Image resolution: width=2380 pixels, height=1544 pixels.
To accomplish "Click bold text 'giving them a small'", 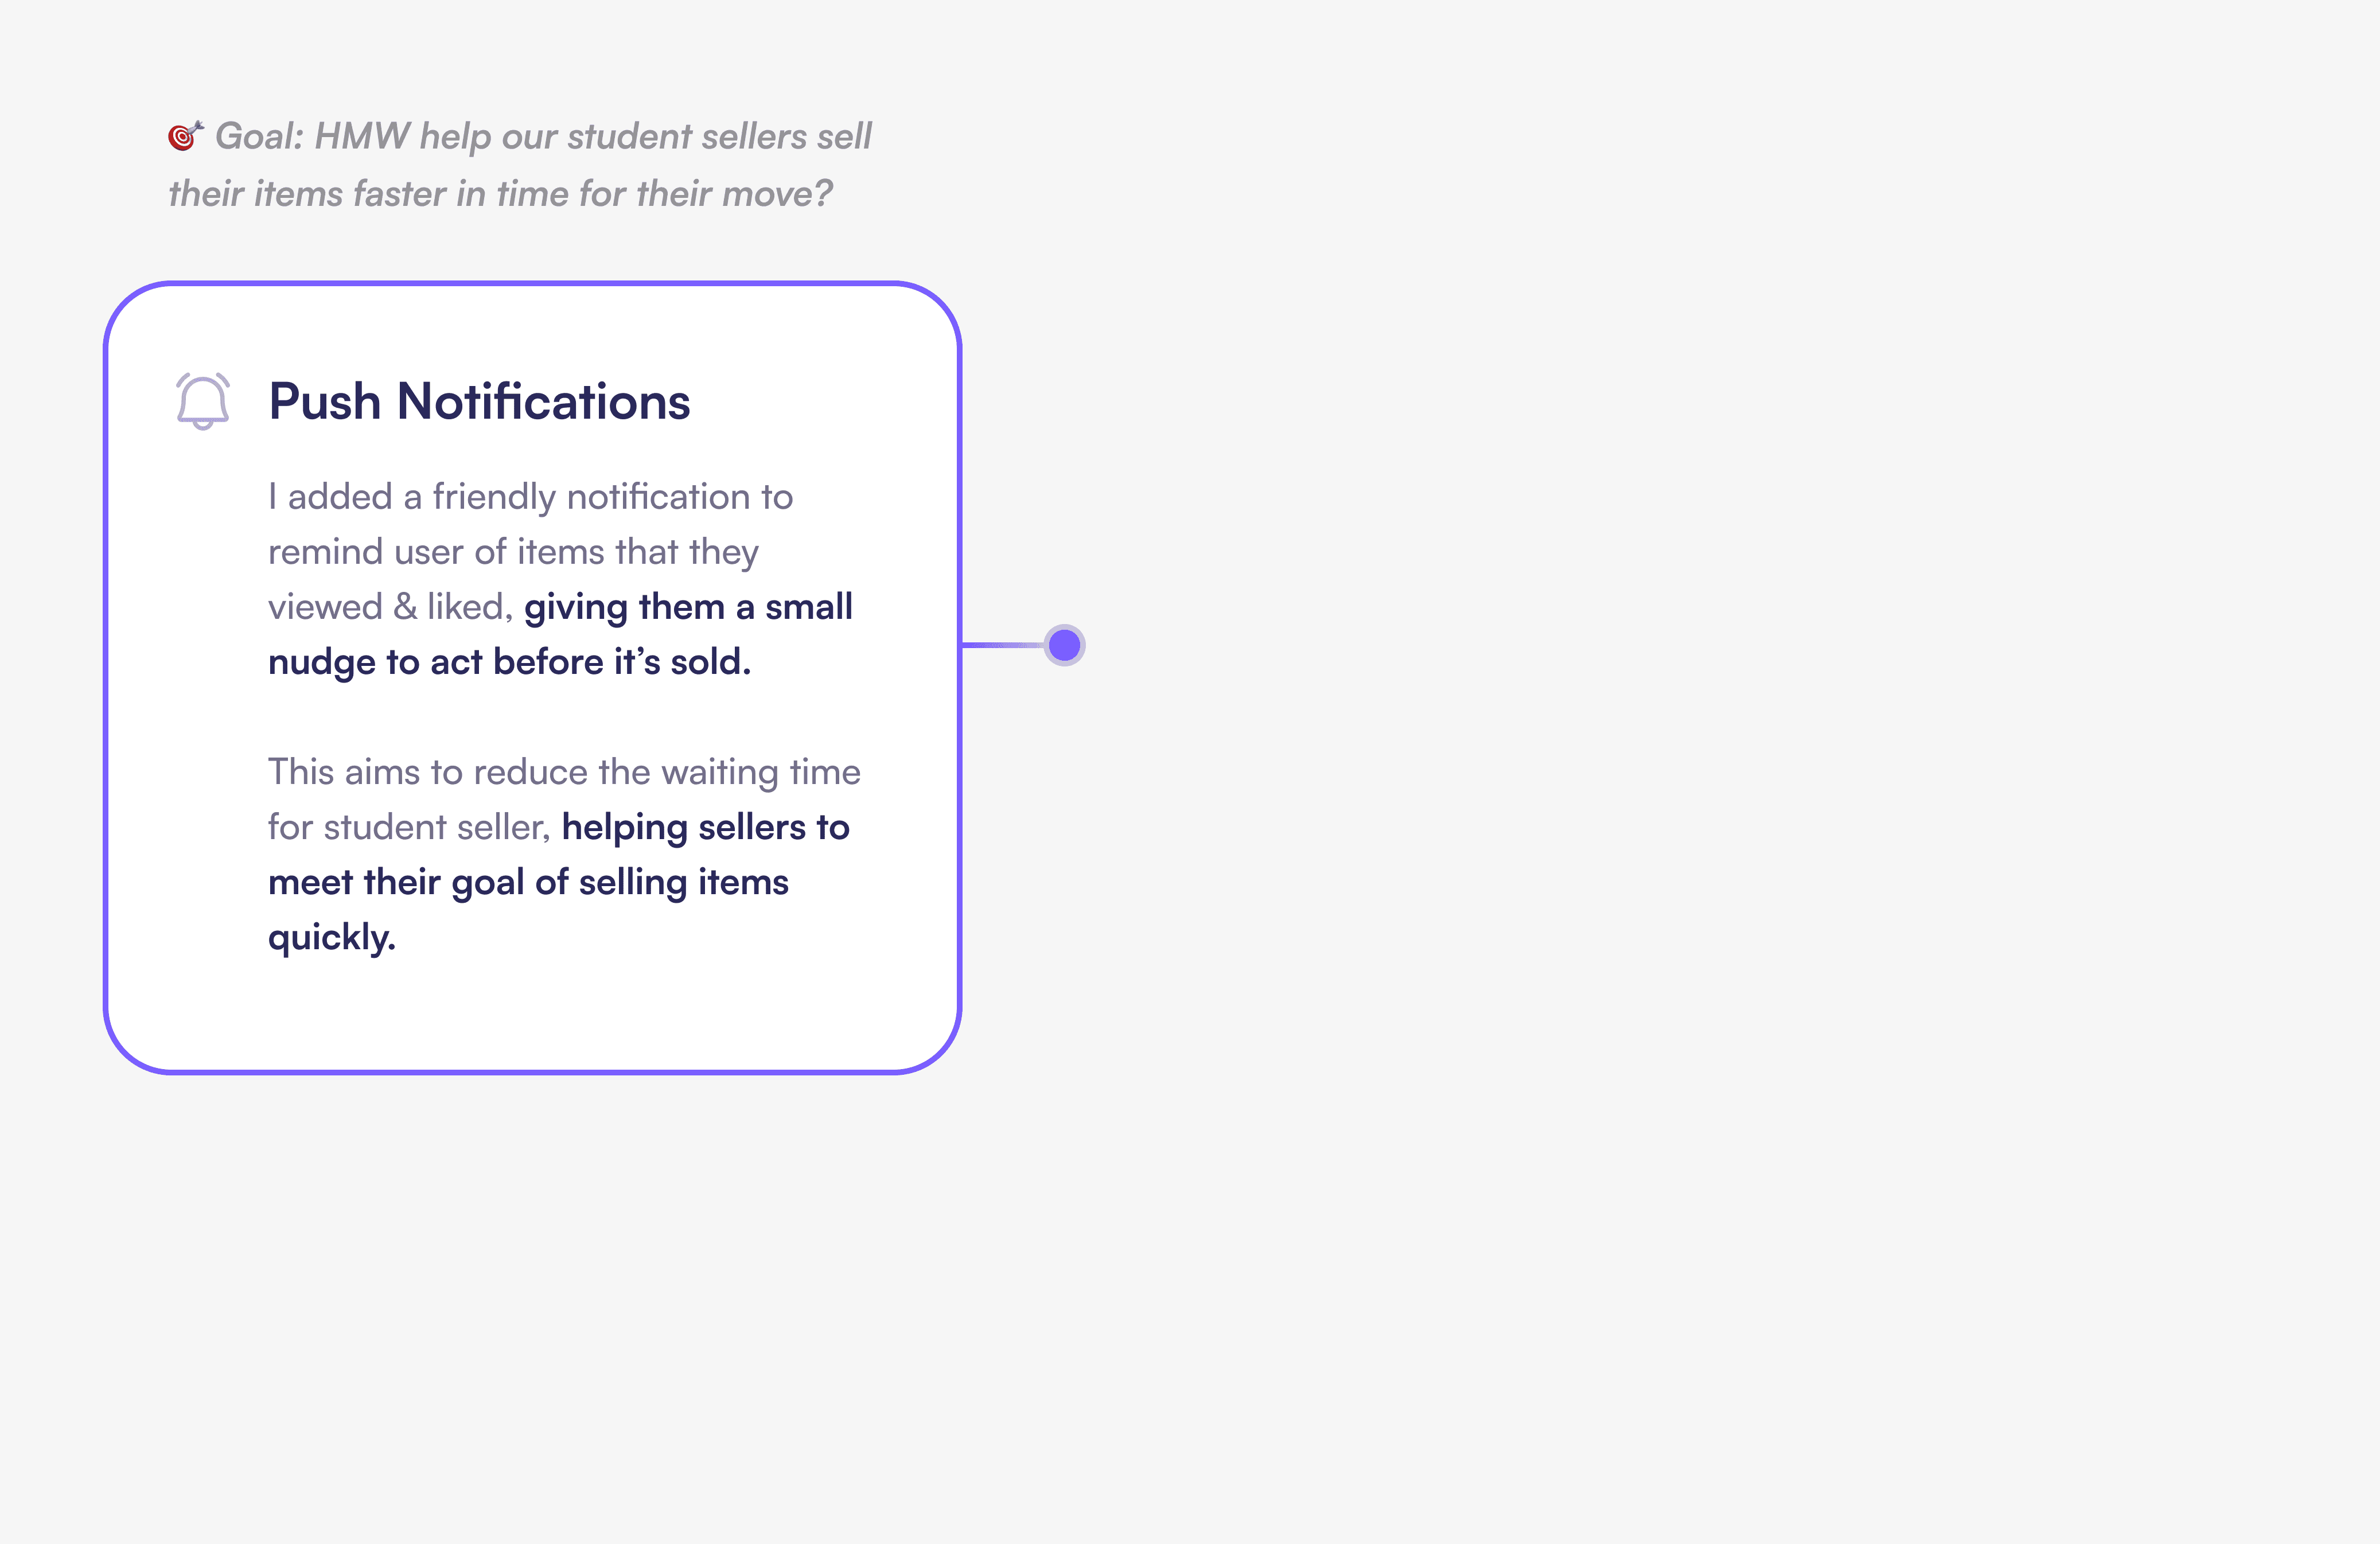I will (688, 607).
